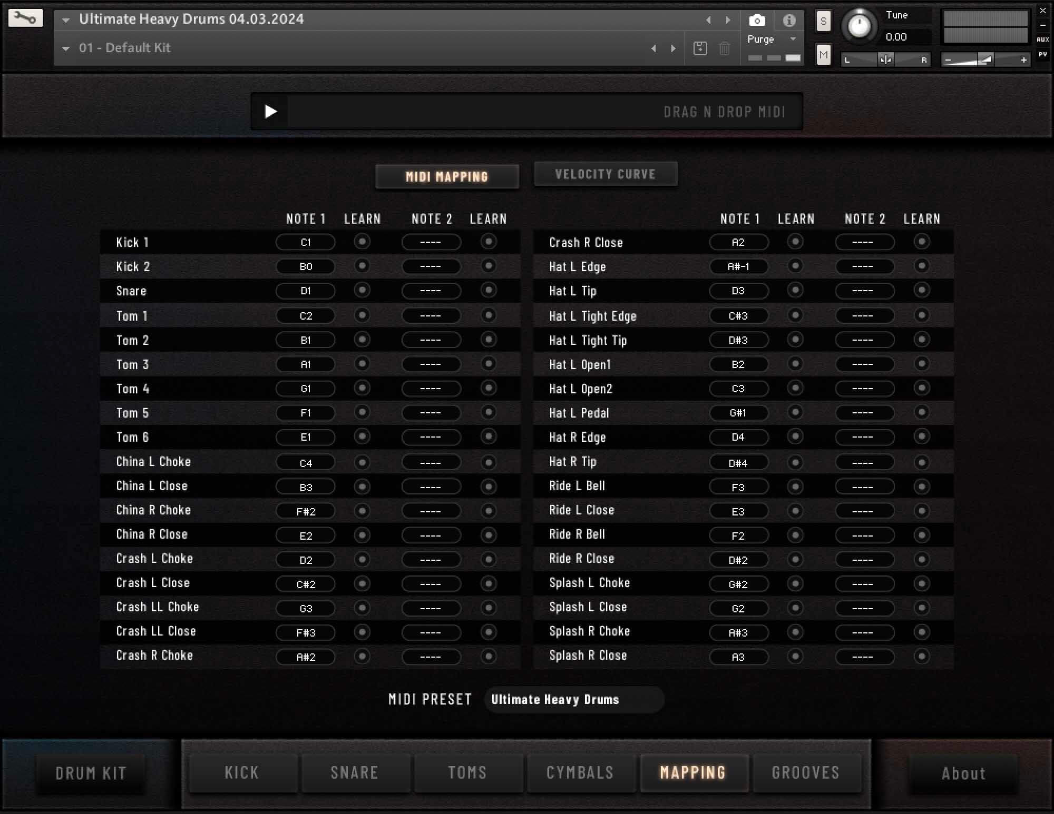Click the DRUM KIT button
Image resolution: width=1054 pixels, height=814 pixels.
91,773
